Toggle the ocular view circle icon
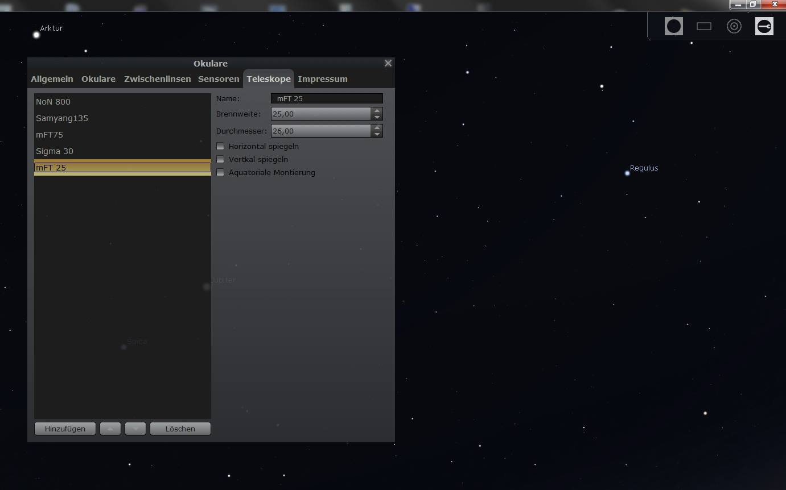Viewport: 786px width, 490px height. point(673,26)
